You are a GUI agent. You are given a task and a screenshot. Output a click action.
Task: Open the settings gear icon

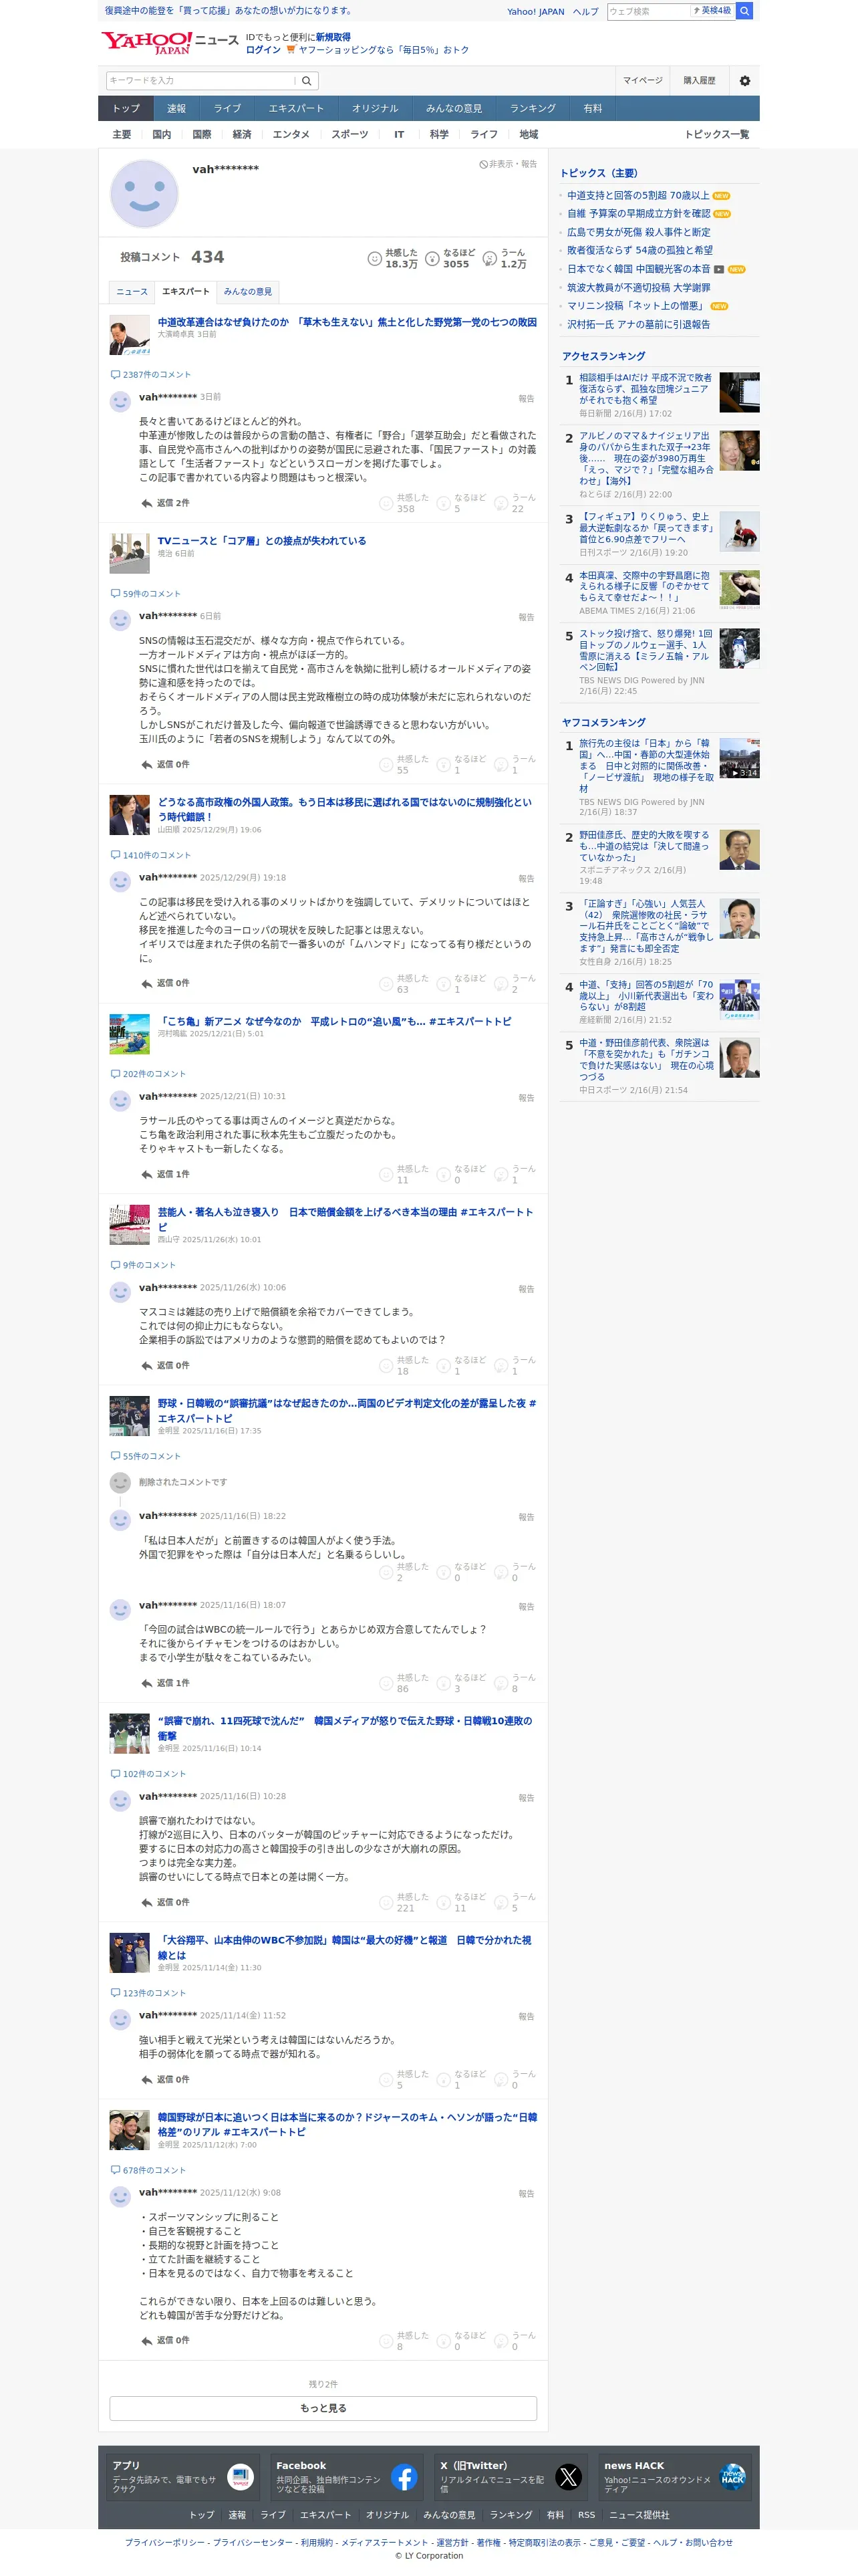coord(744,81)
